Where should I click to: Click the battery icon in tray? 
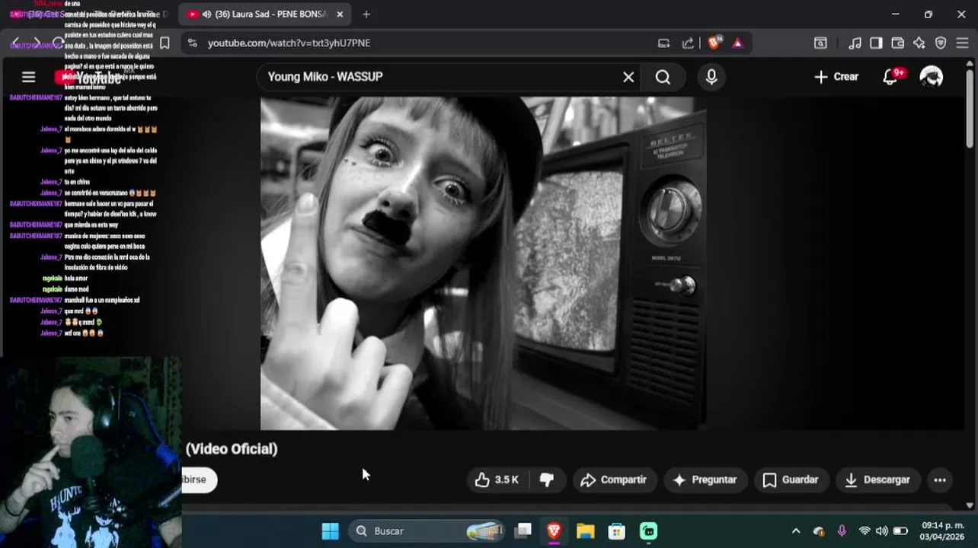pyautogui.click(x=900, y=530)
